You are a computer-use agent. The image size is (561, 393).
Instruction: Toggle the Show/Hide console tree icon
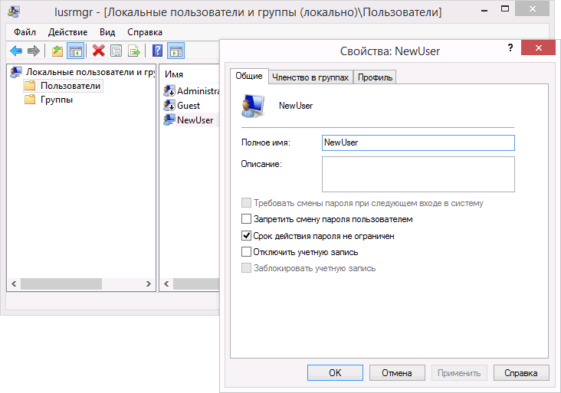tap(75, 51)
